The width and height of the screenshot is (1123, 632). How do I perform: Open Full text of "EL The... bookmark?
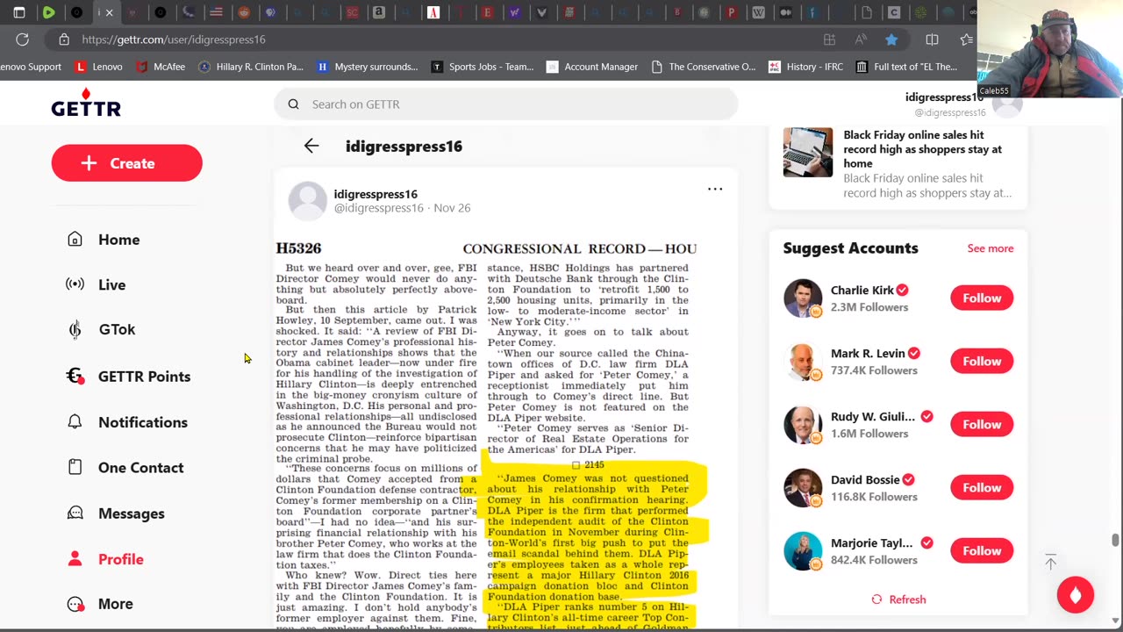click(x=907, y=67)
